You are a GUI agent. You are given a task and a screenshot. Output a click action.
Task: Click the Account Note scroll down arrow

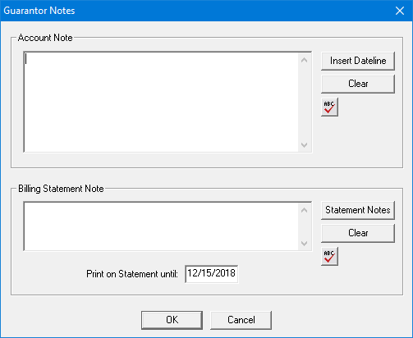[x=304, y=144]
